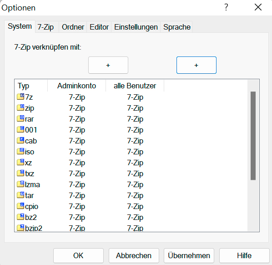272x265 pixels.
Task: Select the bz2 row label
Action: coord(31,217)
